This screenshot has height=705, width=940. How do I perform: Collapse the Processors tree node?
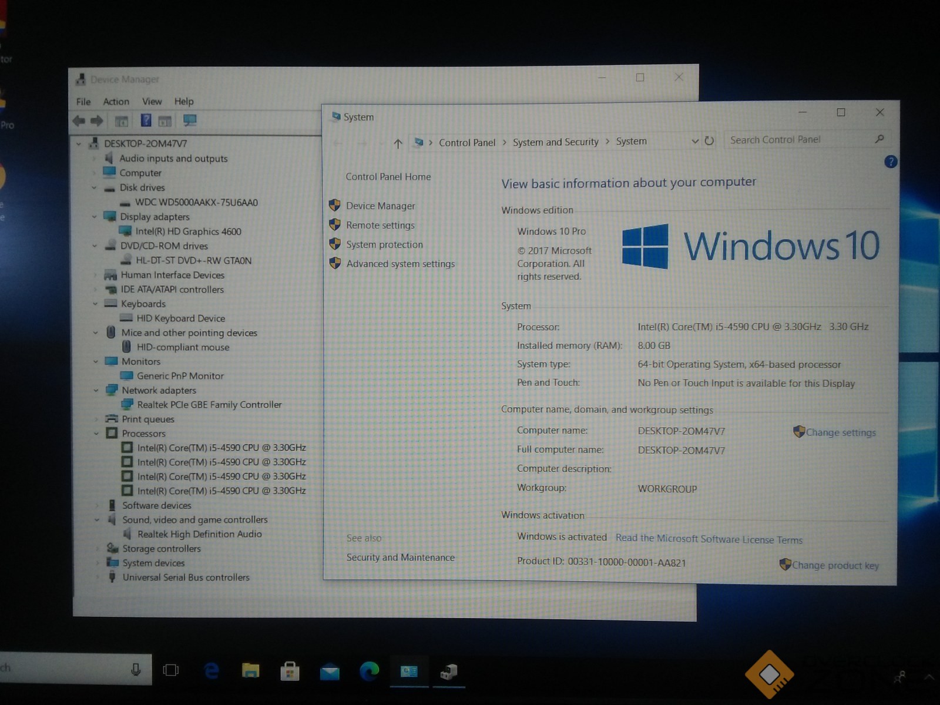(x=96, y=434)
